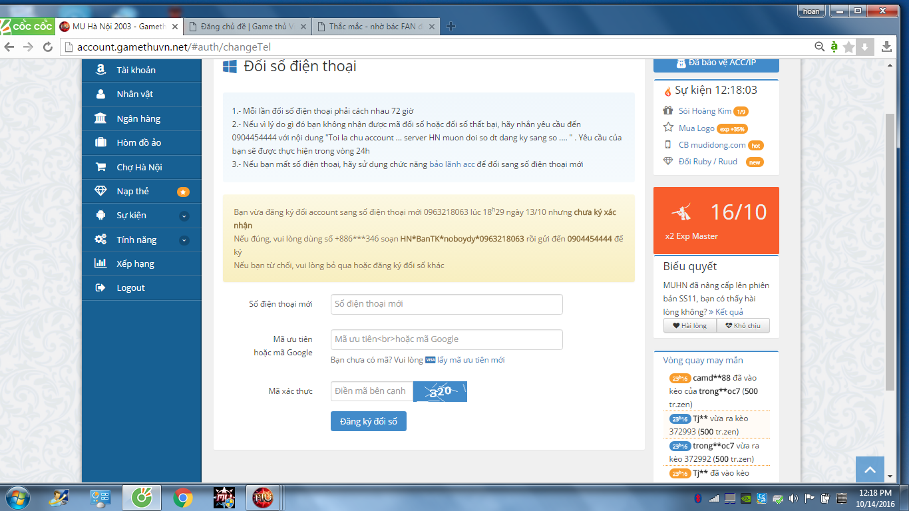Click the bookmark star in address bar
The image size is (909, 511).
coord(848,47)
